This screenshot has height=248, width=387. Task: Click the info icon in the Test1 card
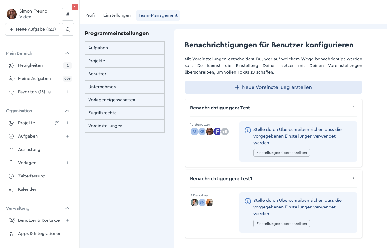click(248, 201)
